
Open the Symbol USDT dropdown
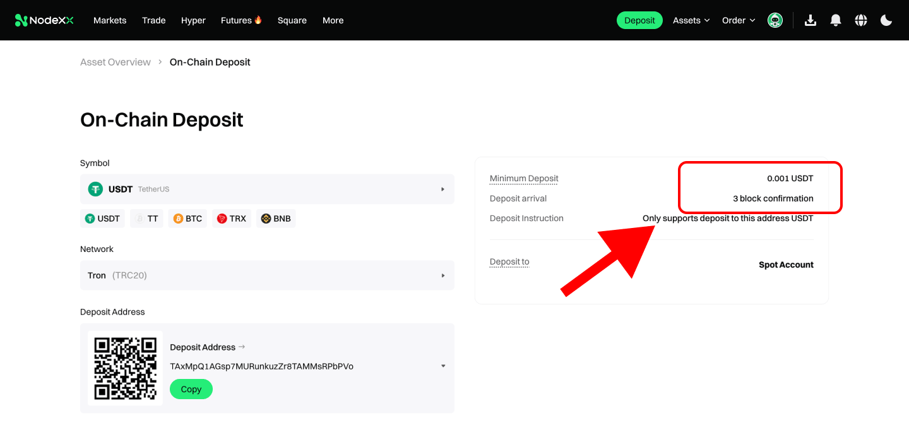point(267,189)
